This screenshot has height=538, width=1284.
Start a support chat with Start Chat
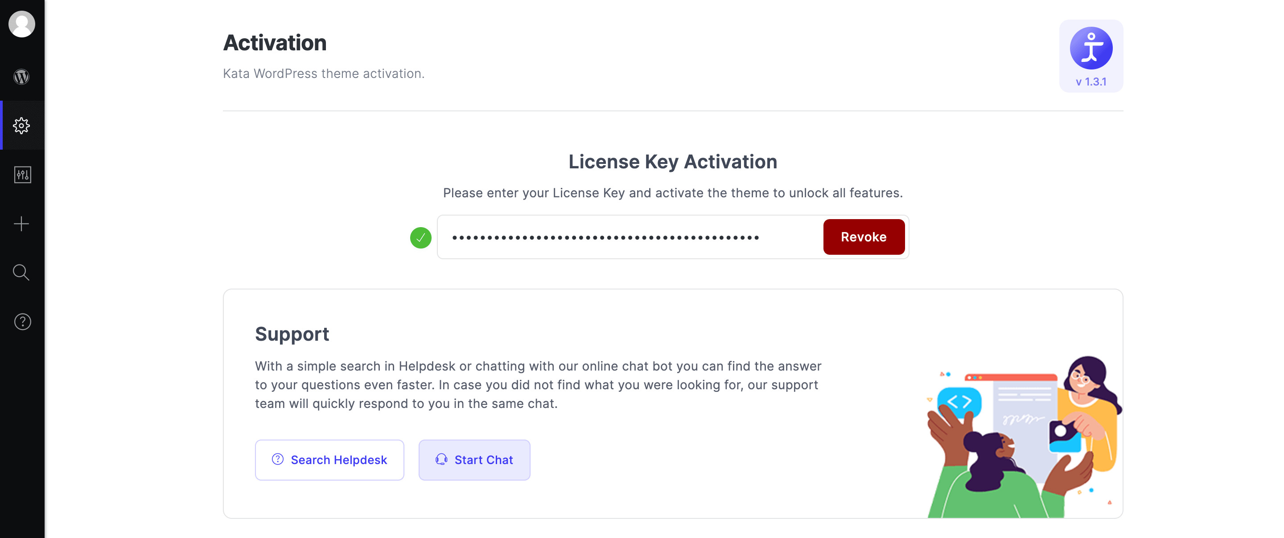pyautogui.click(x=474, y=460)
